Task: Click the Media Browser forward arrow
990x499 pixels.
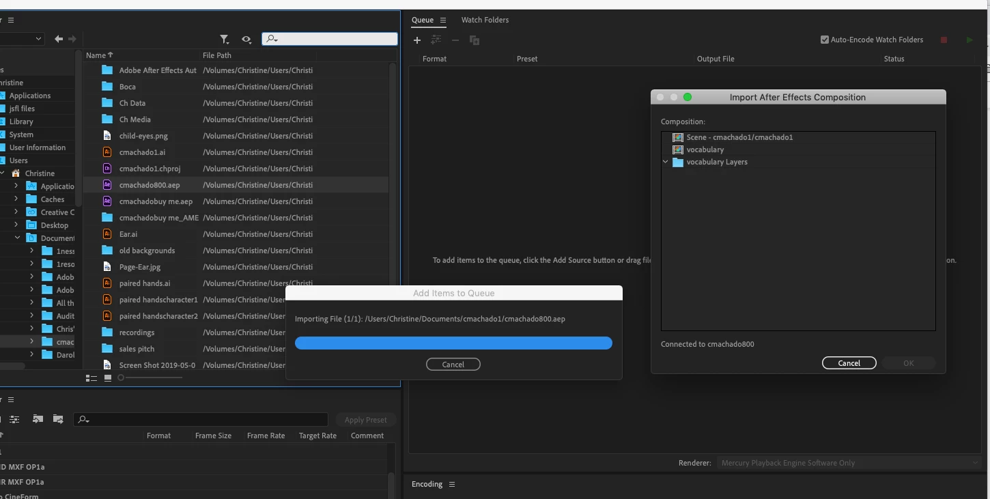Action: pyautogui.click(x=72, y=40)
